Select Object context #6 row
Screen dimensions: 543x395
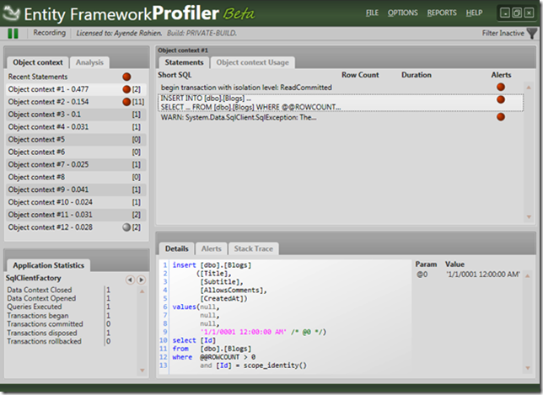coord(76,152)
